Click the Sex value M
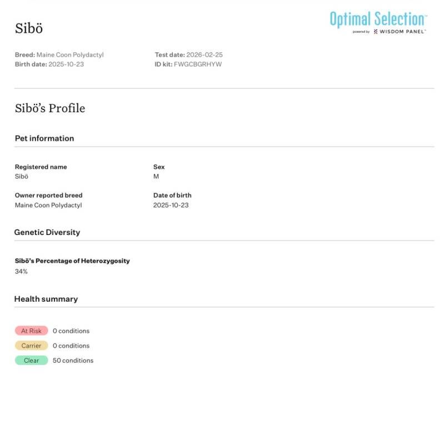 point(156,176)
